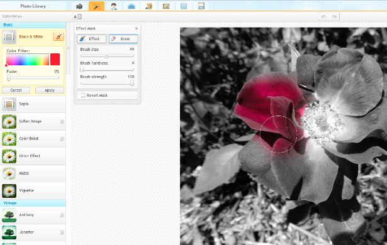Screen dimensions: 387x245
Task: Click the small icon on Soften Image row
Action: pos(62,122)
